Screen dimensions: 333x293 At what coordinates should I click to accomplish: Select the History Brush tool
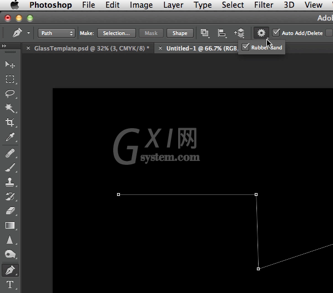[x=10, y=196]
